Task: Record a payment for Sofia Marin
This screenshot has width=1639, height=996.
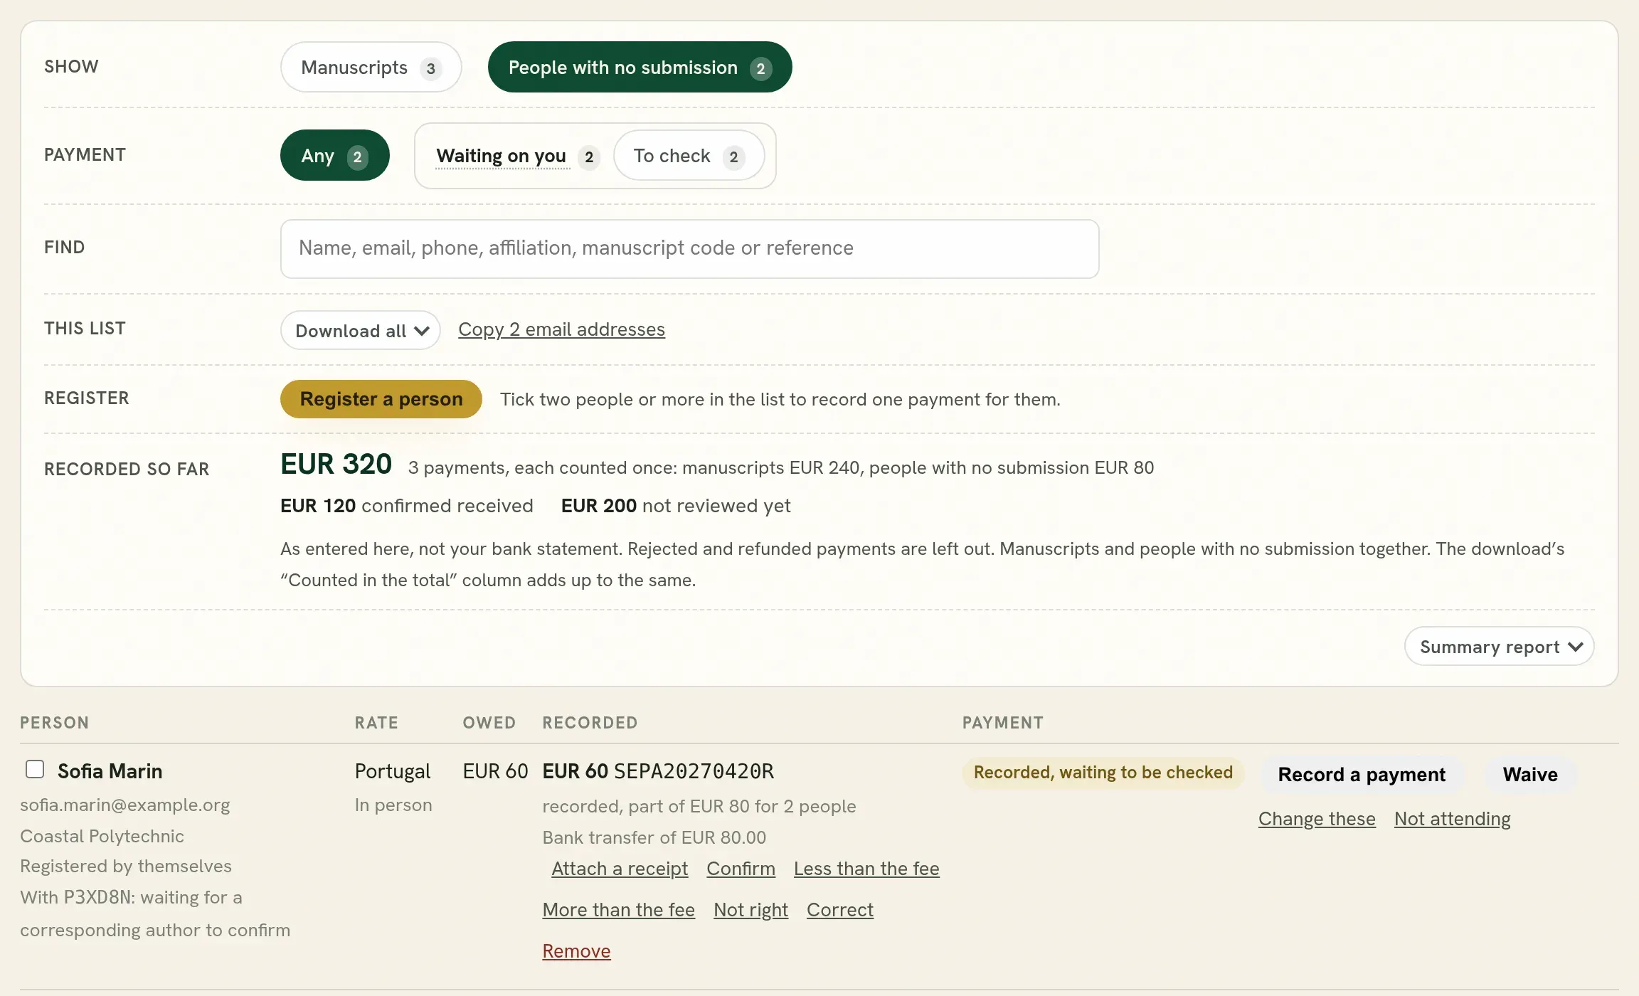Action: [1362, 774]
